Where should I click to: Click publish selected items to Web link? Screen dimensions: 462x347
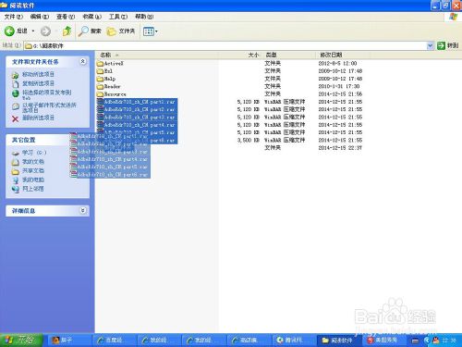[x=46, y=94]
